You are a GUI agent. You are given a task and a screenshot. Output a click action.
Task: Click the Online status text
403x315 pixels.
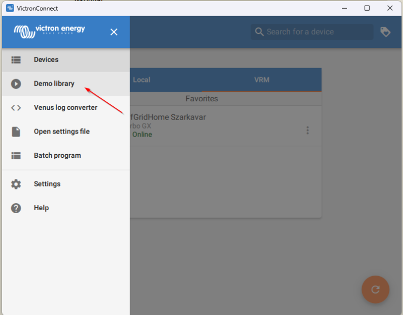tap(142, 135)
